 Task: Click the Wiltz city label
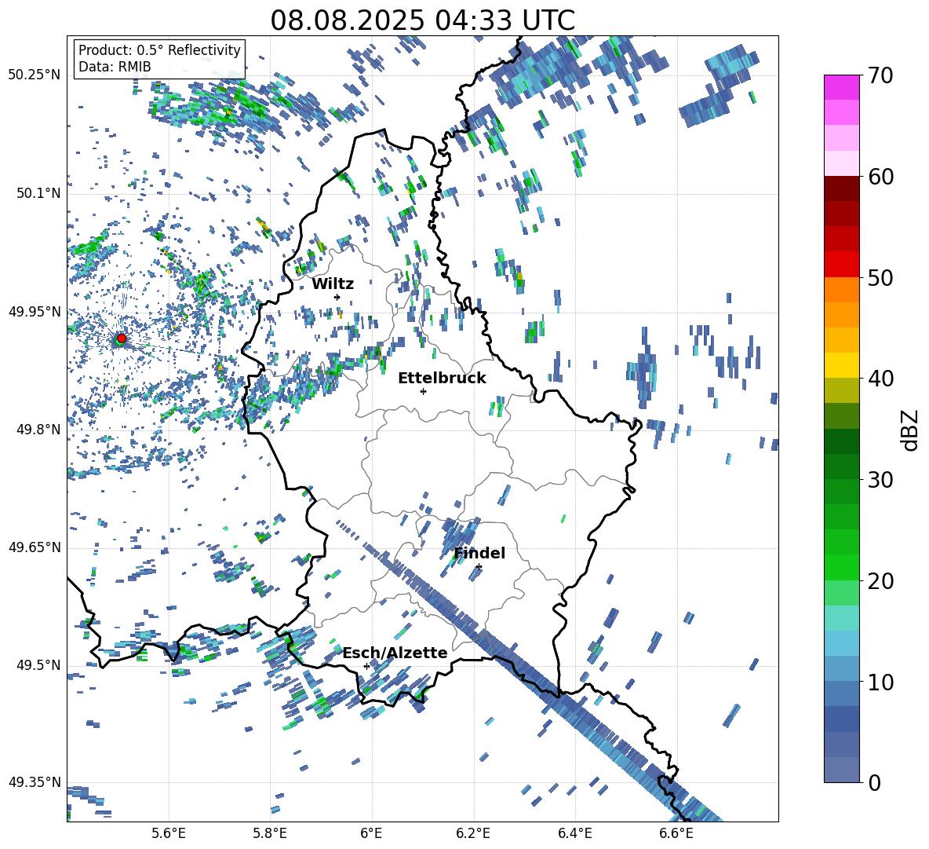[x=333, y=284]
